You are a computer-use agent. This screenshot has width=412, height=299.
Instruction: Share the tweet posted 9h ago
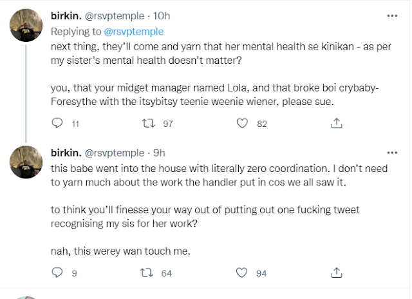[x=335, y=273]
